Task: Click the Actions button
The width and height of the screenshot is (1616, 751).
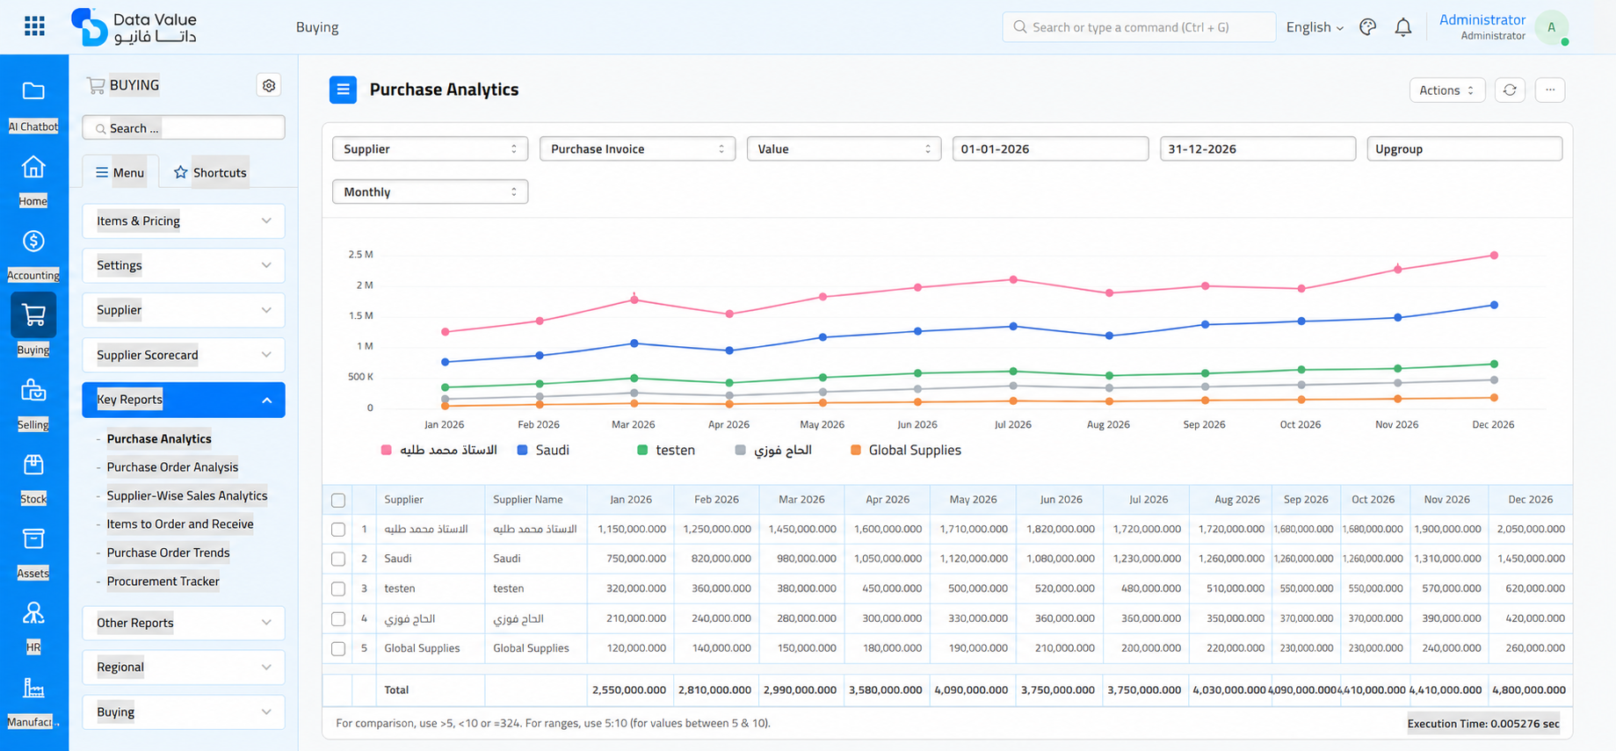Action: (x=1446, y=90)
